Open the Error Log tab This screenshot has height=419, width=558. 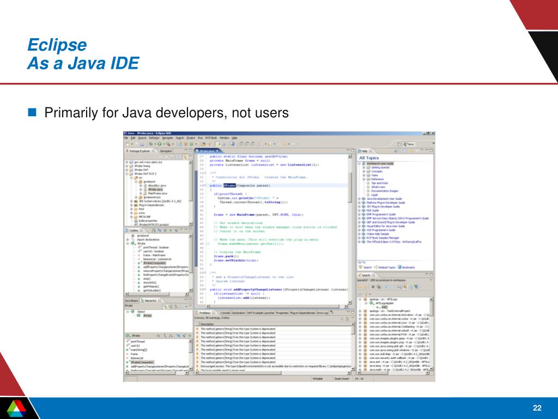pos(323,313)
